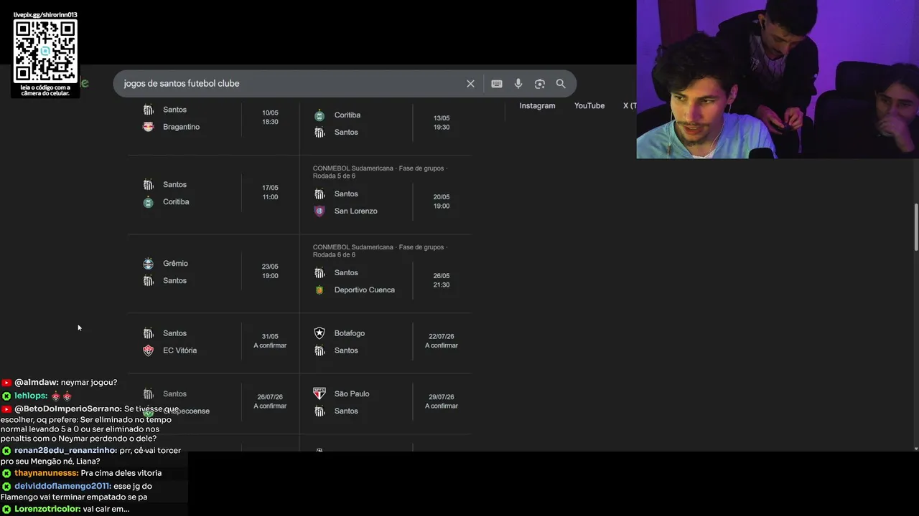
Task: Click the Santos crest in the Grêmio match
Action: [148, 281]
